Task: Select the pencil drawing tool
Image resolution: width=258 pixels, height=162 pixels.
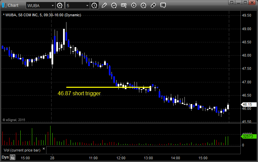Action: coord(104,5)
